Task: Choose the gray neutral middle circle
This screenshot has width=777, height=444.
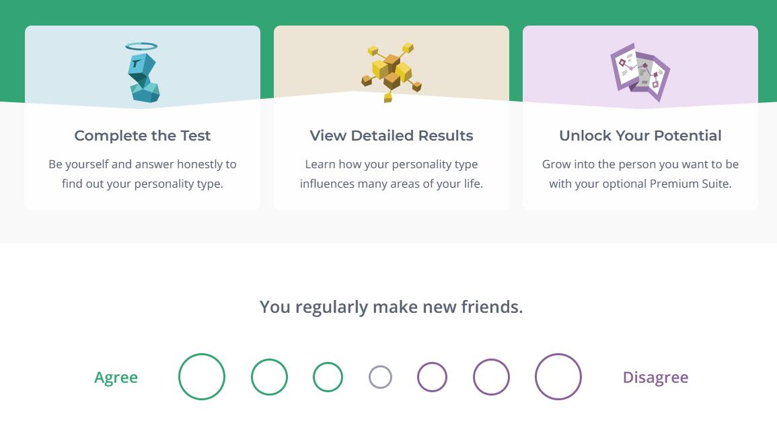Action: point(380,377)
